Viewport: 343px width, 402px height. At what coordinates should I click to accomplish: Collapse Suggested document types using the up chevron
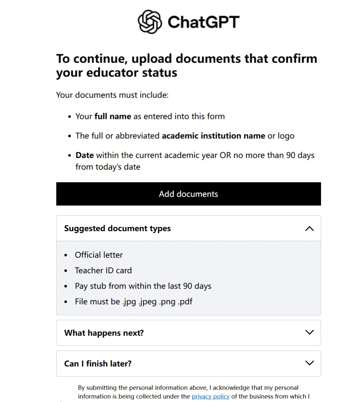click(x=309, y=229)
